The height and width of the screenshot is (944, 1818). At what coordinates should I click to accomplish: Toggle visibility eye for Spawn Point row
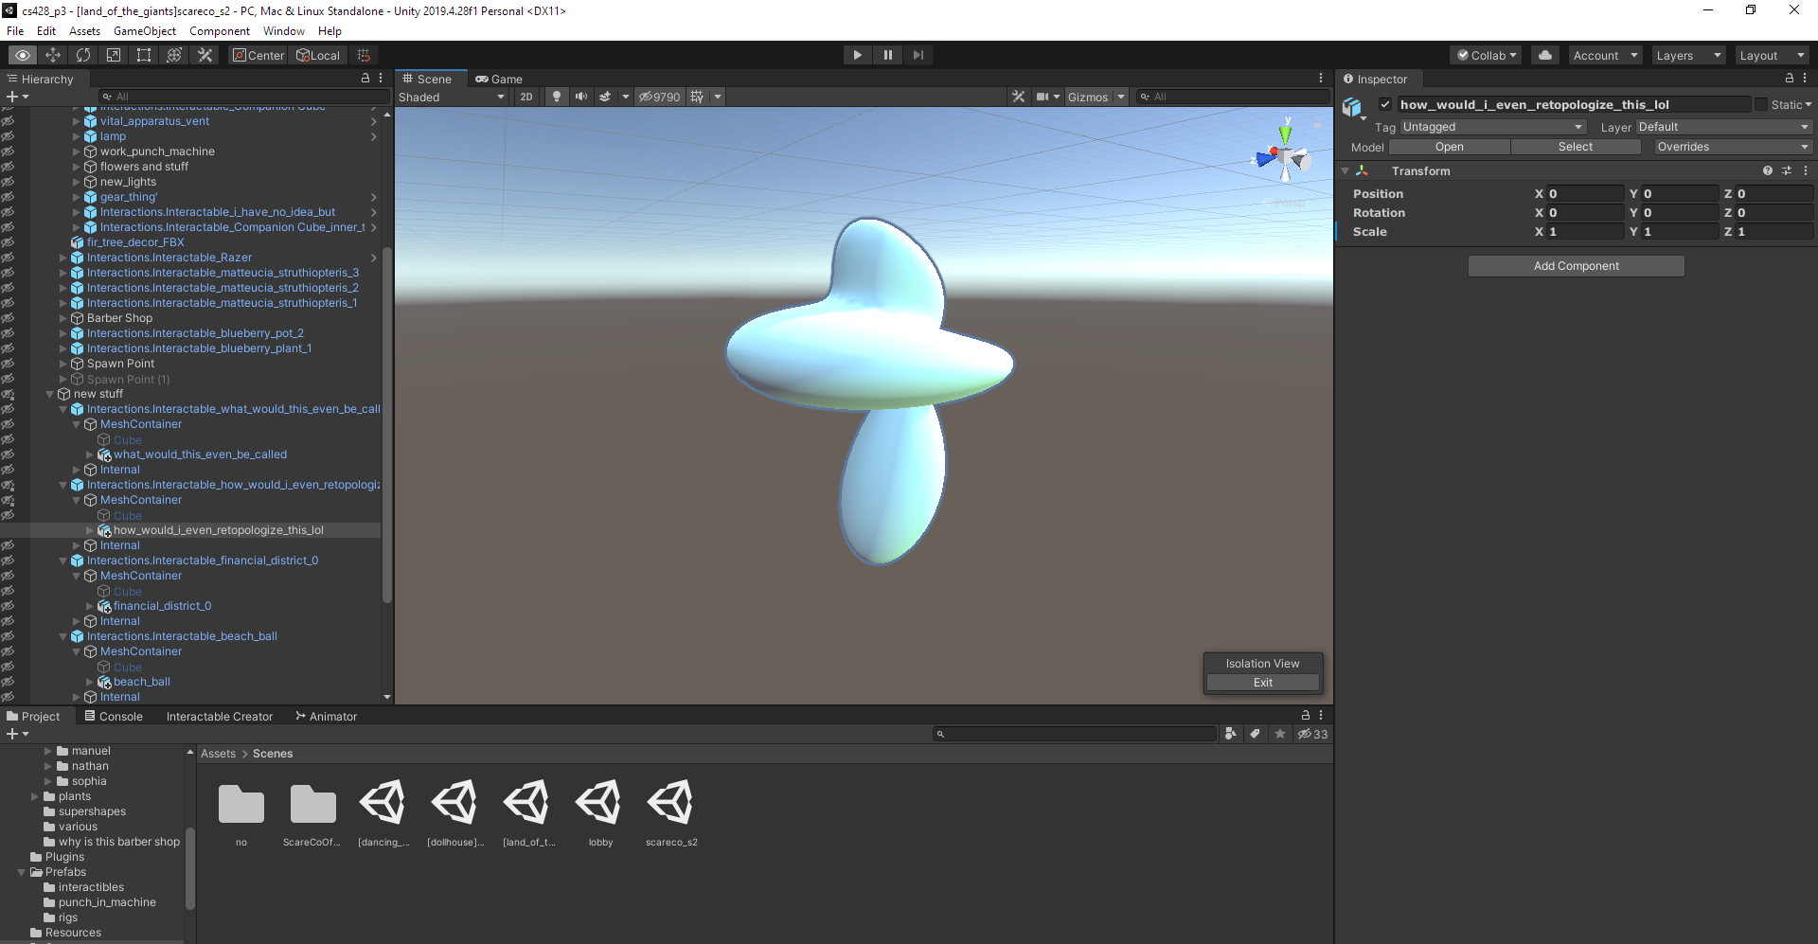[x=8, y=364]
